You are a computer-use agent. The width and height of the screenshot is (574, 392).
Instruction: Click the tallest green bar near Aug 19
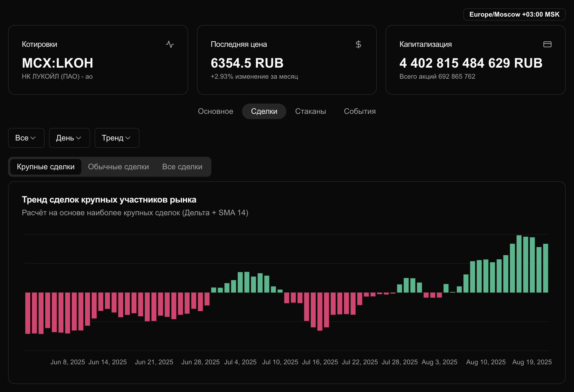click(x=519, y=263)
